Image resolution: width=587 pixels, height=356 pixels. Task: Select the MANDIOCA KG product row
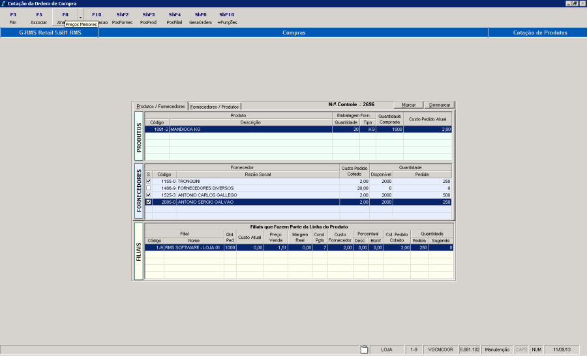point(298,130)
